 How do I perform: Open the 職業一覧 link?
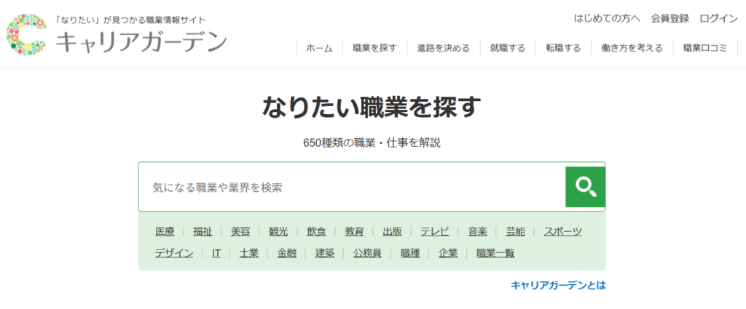pyautogui.click(x=495, y=254)
